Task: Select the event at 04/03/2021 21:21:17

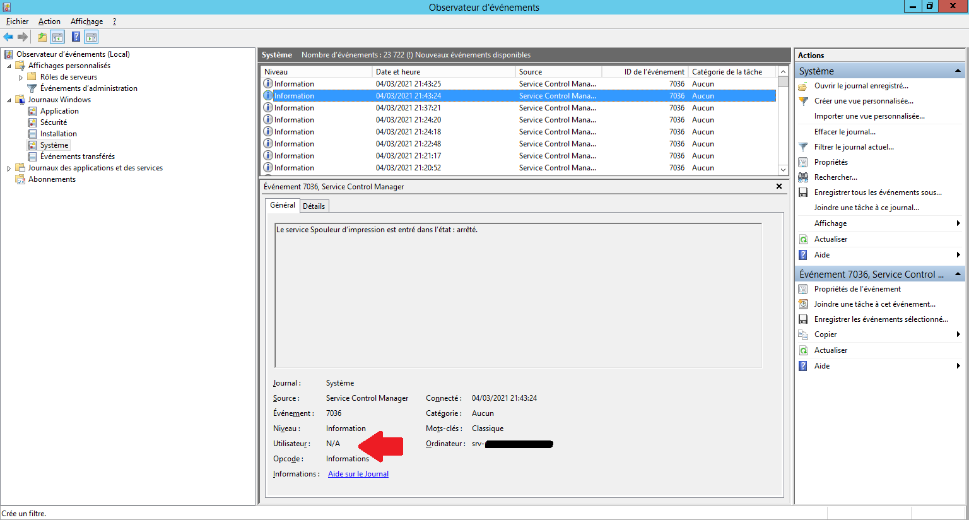Action: pos(519,156)
